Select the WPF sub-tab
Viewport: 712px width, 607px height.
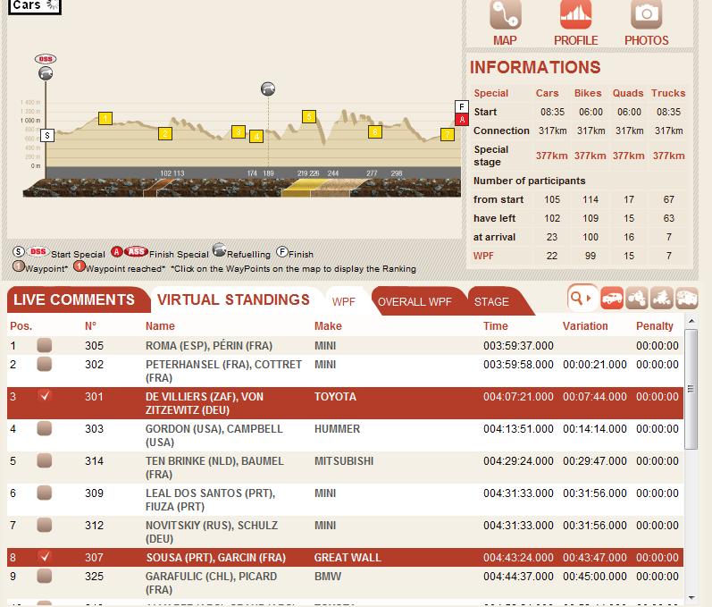[344, 301]
